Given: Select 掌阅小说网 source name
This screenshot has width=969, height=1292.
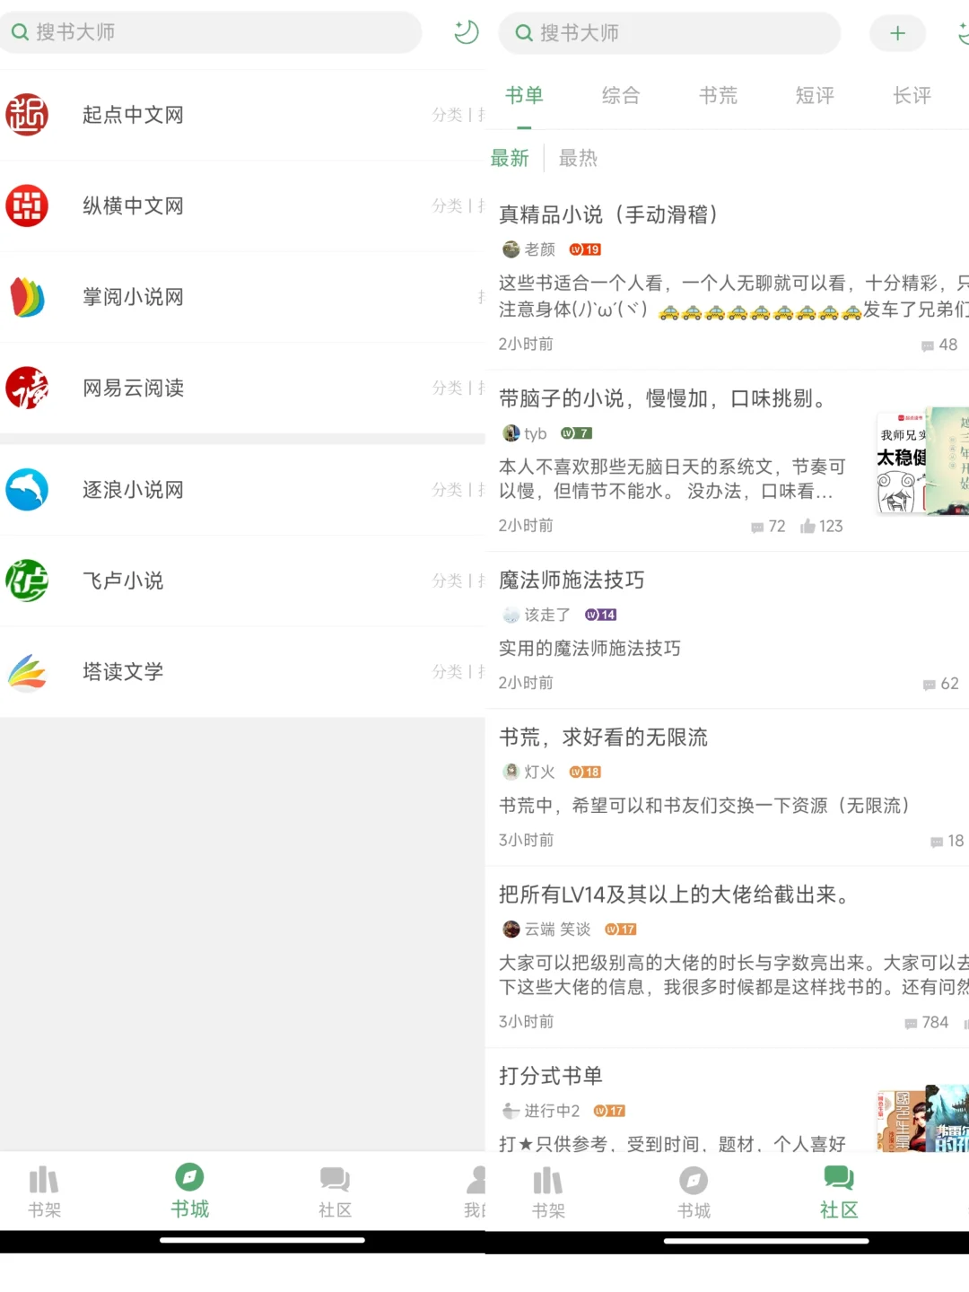Looking at the screenshot, I should [133, 297].
